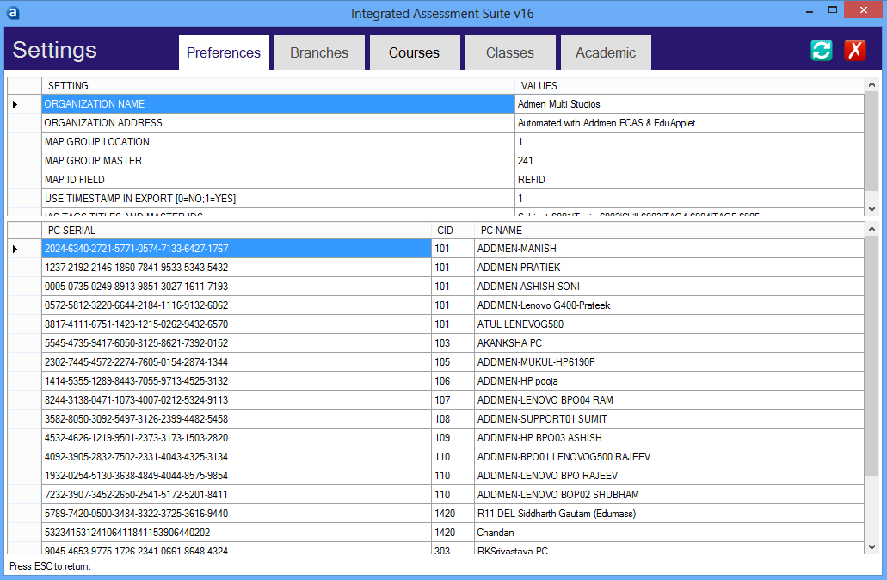The image size is (887, 580).
Task: Click the green refresh icon
Action: [822, 51]
